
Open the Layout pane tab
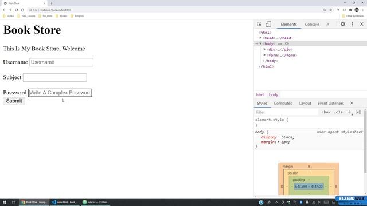click(305, 103)
